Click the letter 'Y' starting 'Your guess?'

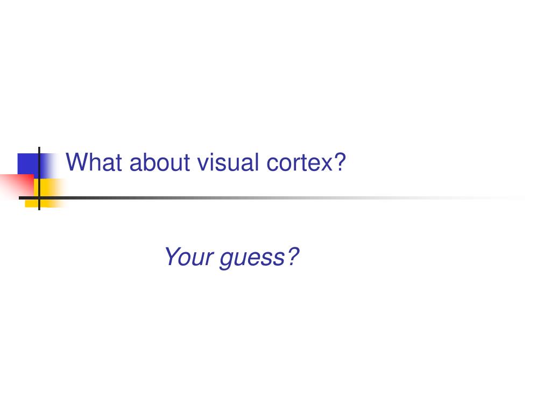(172, 257)
